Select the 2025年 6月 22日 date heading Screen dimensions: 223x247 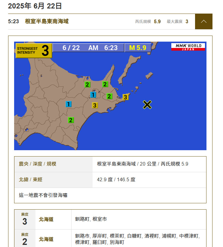[x=35, y=6]
